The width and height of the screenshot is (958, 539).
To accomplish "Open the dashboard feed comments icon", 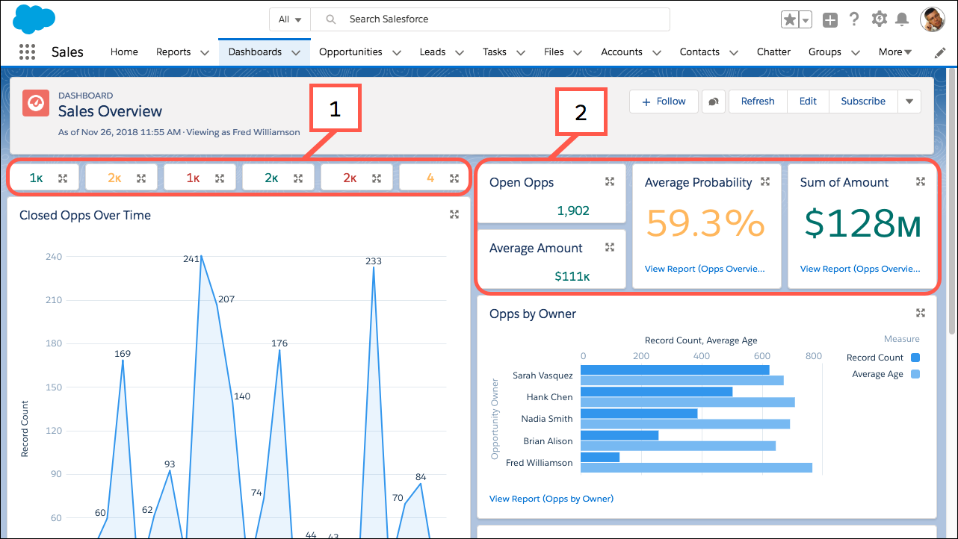I will point(713,102).
